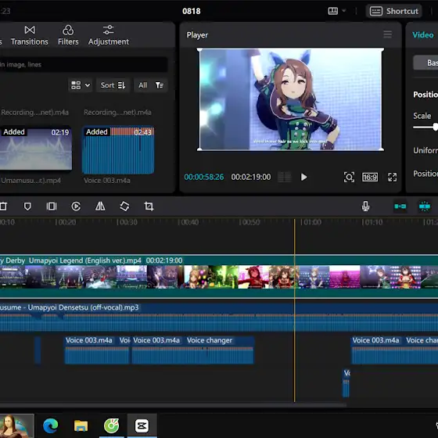Open the Sort options

coord(113,85)
